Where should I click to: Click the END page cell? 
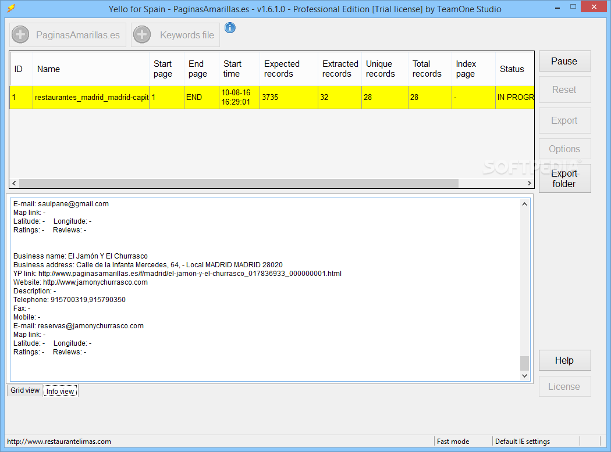[x=201, y=97]
